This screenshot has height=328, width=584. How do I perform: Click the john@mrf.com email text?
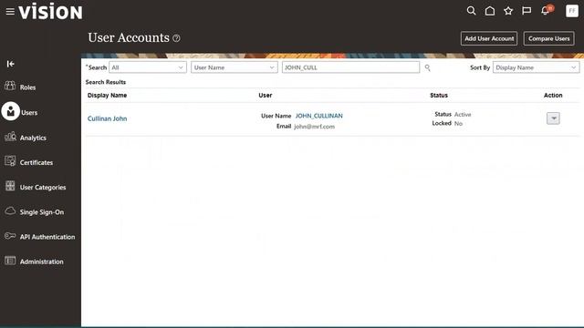(x=314, y=127)
